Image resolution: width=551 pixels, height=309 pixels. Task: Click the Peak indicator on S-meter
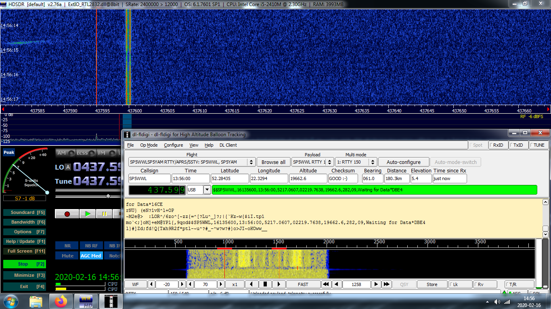[9, 153]
